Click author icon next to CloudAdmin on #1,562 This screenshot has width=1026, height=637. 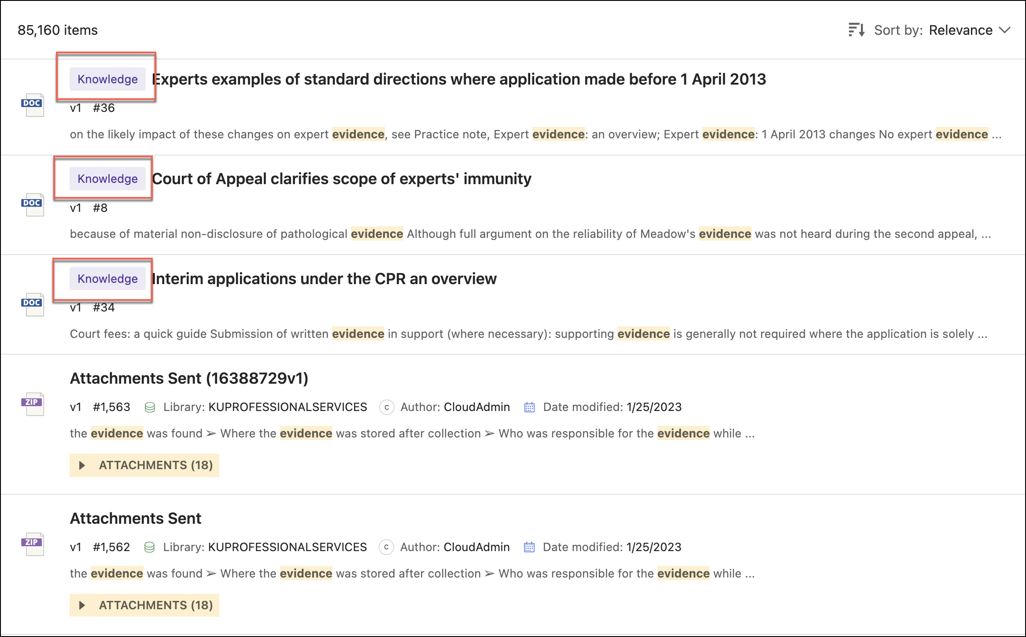pos(386,547)
